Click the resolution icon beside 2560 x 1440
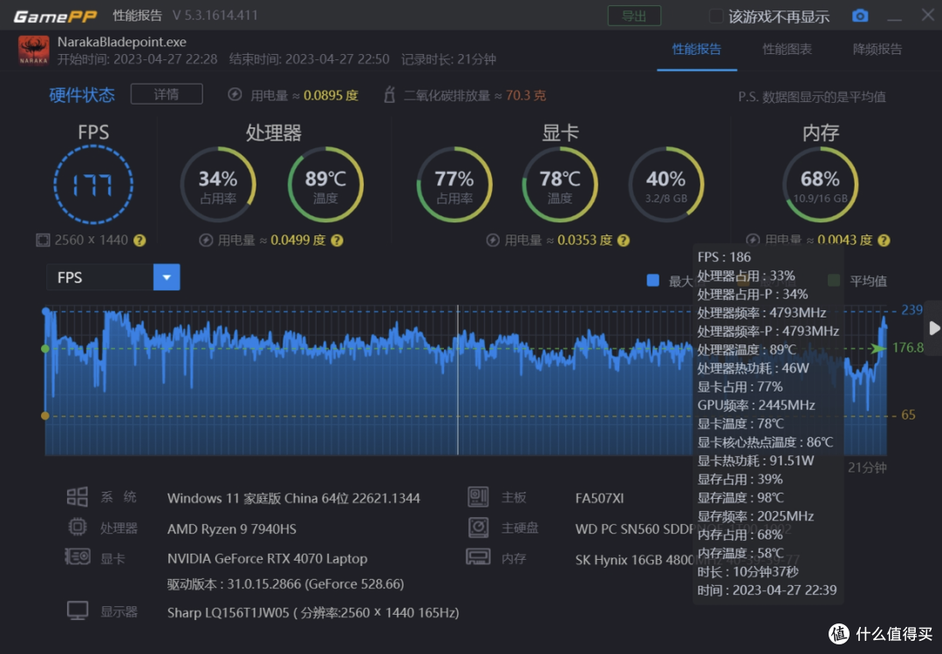 point(43,240)
